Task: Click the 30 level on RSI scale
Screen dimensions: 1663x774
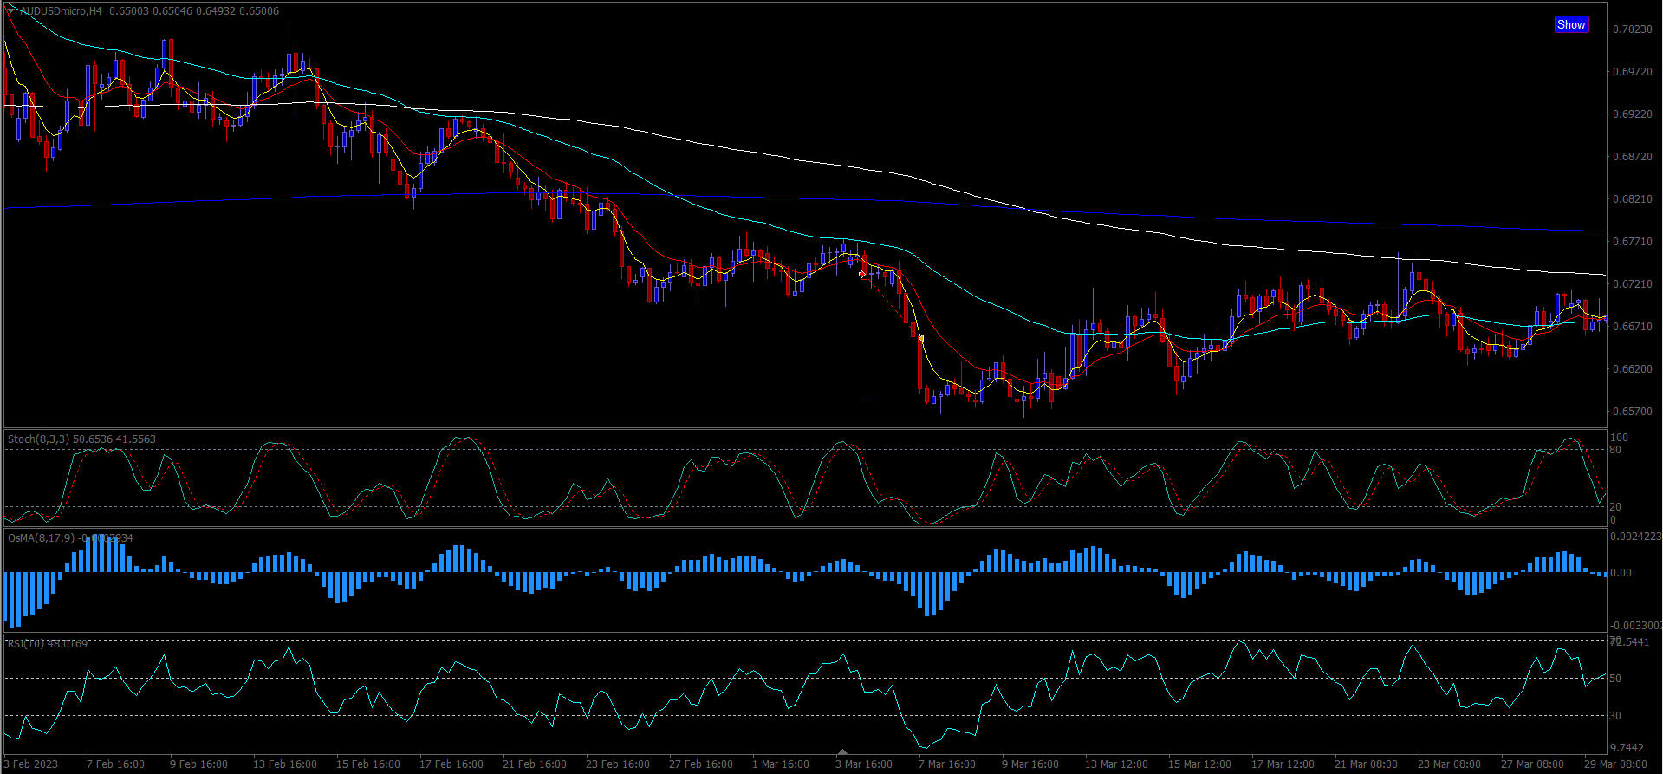Action: (1615, 716)
